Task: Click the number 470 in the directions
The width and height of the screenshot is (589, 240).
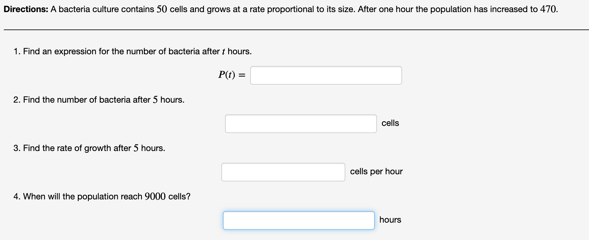Action: point(548,9)
